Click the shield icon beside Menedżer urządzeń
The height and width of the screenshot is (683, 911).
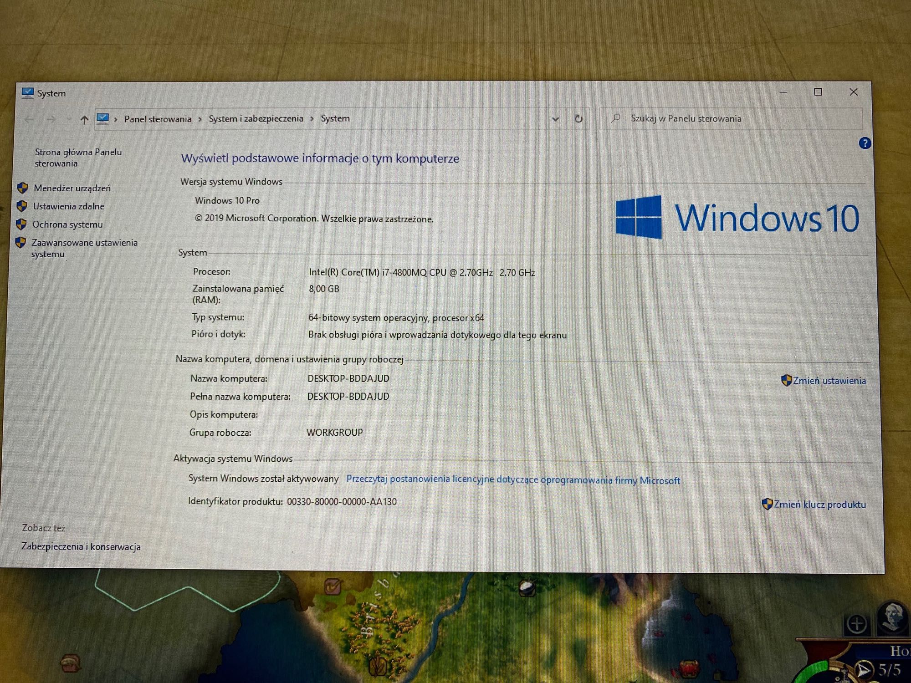pos(22,188)
